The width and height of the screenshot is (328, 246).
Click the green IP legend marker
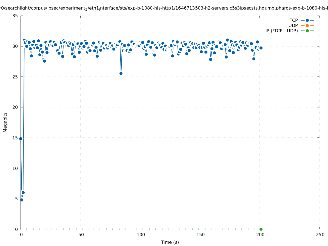[x=307, y=31]
